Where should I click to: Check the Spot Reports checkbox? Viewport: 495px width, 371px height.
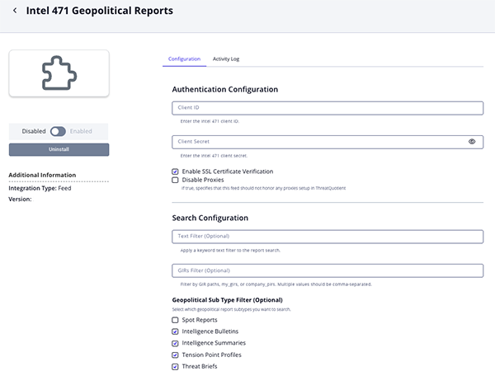(175, 320)
